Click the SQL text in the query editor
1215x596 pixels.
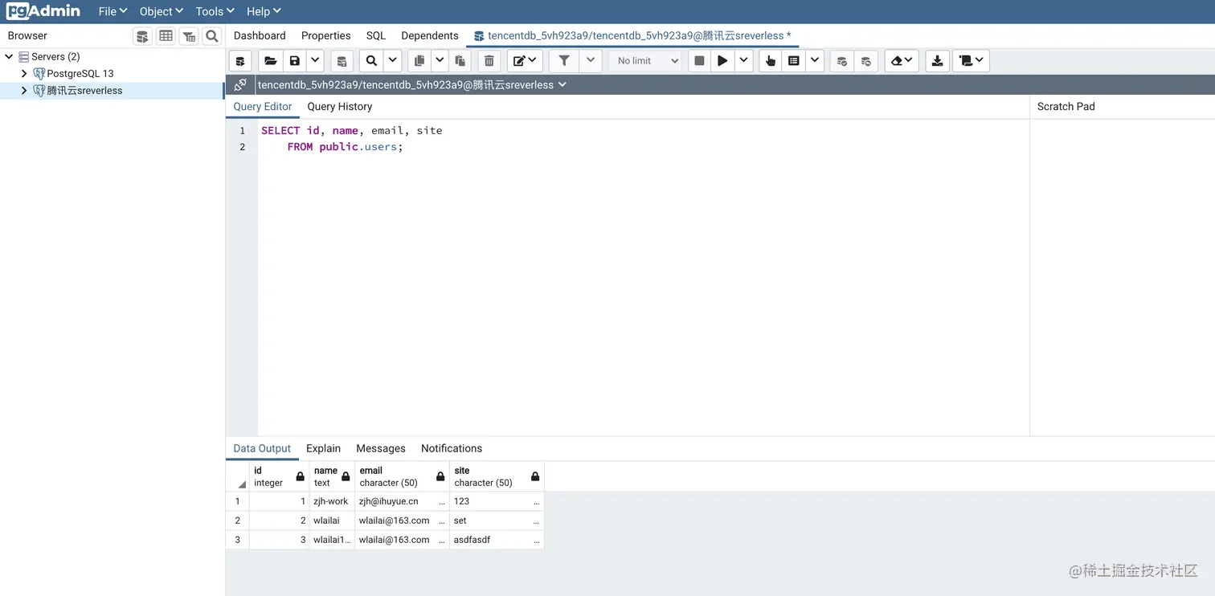(352, 138)
